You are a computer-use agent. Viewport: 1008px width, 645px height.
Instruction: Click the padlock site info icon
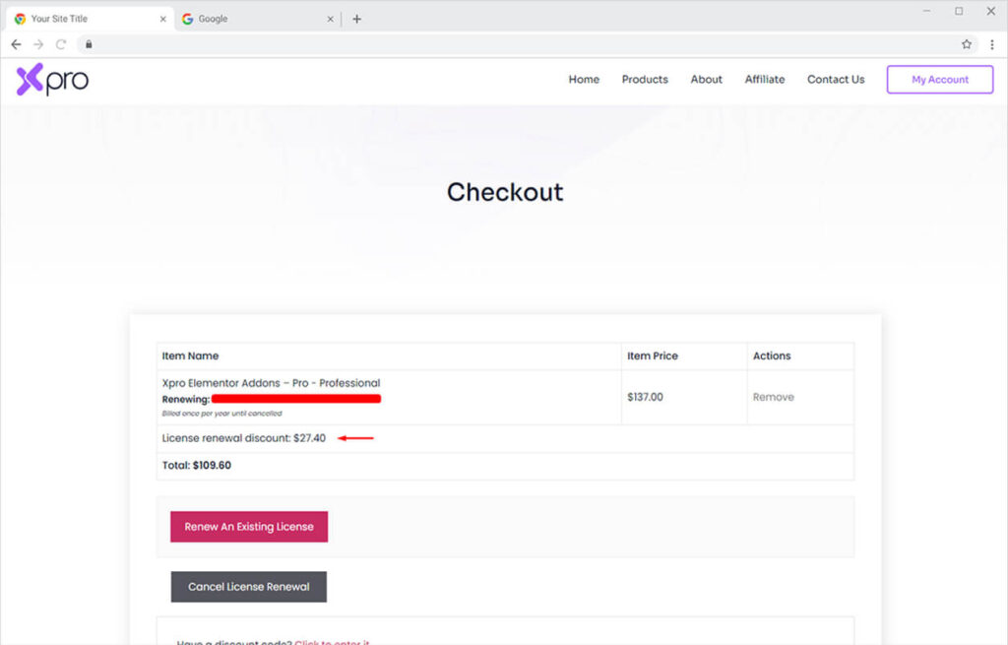[x=89, y=44]
